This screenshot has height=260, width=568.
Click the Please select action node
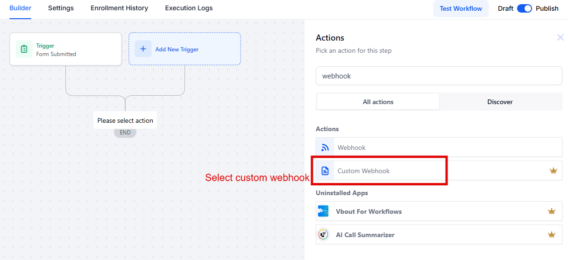(x=125, y=120)
